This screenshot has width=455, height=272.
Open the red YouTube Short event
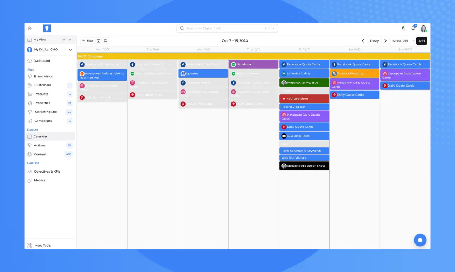[304, 99]
